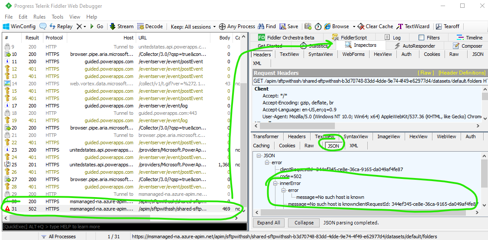Switch to the Statistics tab
Viewport: 488px width, 240px height.
pyautogui.click(x=314, y=46)
